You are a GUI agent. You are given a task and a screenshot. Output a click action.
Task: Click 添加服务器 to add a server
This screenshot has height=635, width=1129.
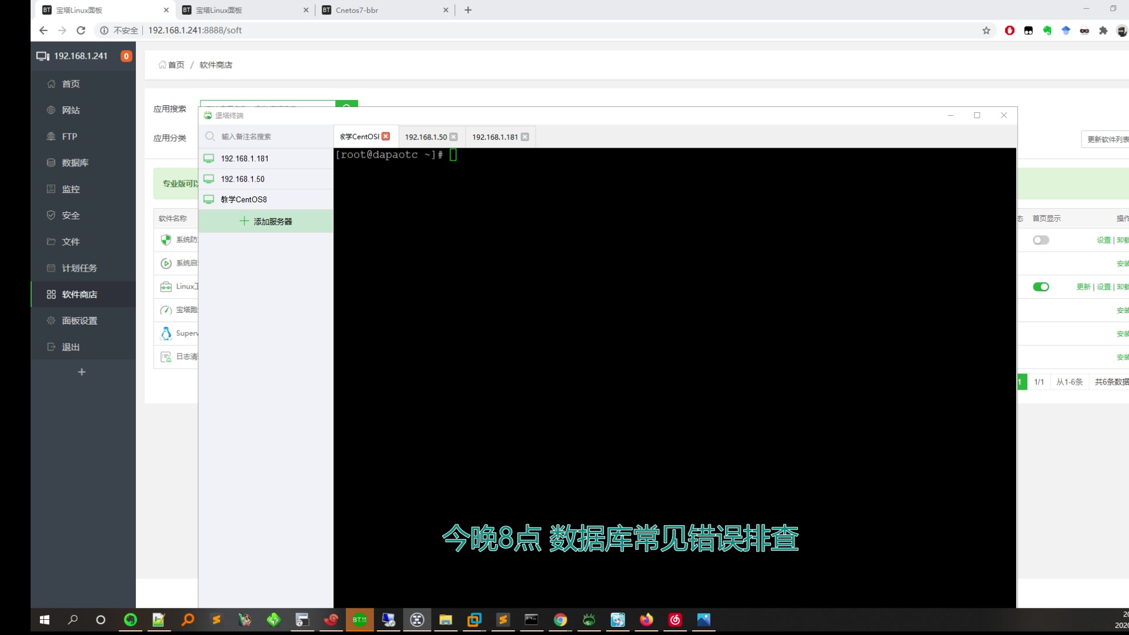pyautogui.click(x=266, y=222)
